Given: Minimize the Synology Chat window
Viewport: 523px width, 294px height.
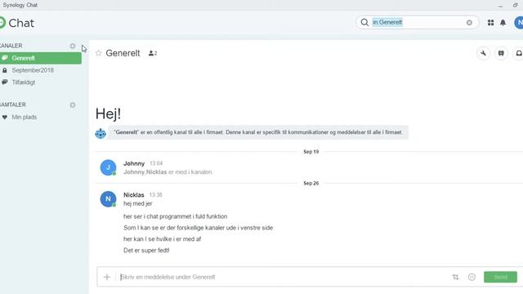Looking at the screenshot, I should pyautogui.click(x=500, y=6).
